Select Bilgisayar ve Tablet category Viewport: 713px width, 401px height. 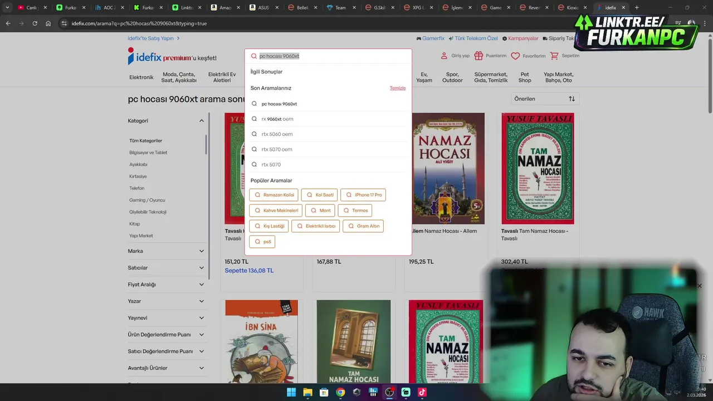coord(148,153)
